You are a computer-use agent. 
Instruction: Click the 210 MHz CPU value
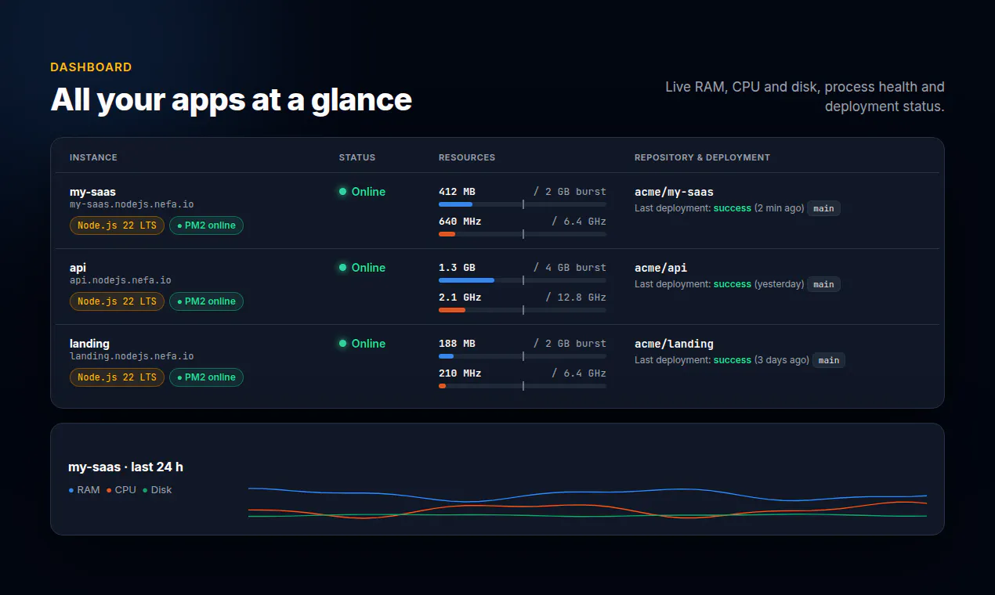pos(460,373)
